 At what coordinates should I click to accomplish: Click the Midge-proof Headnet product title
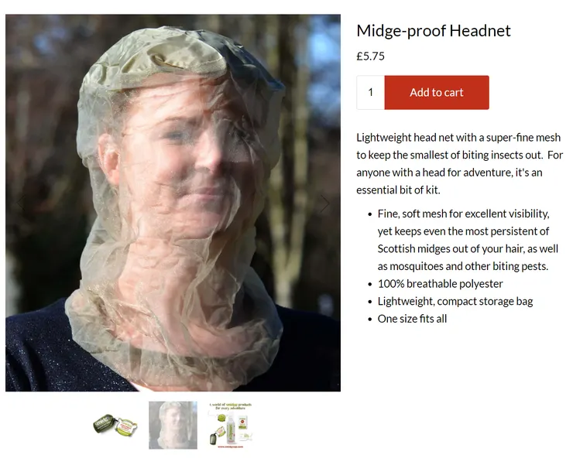tap(434, 31)
